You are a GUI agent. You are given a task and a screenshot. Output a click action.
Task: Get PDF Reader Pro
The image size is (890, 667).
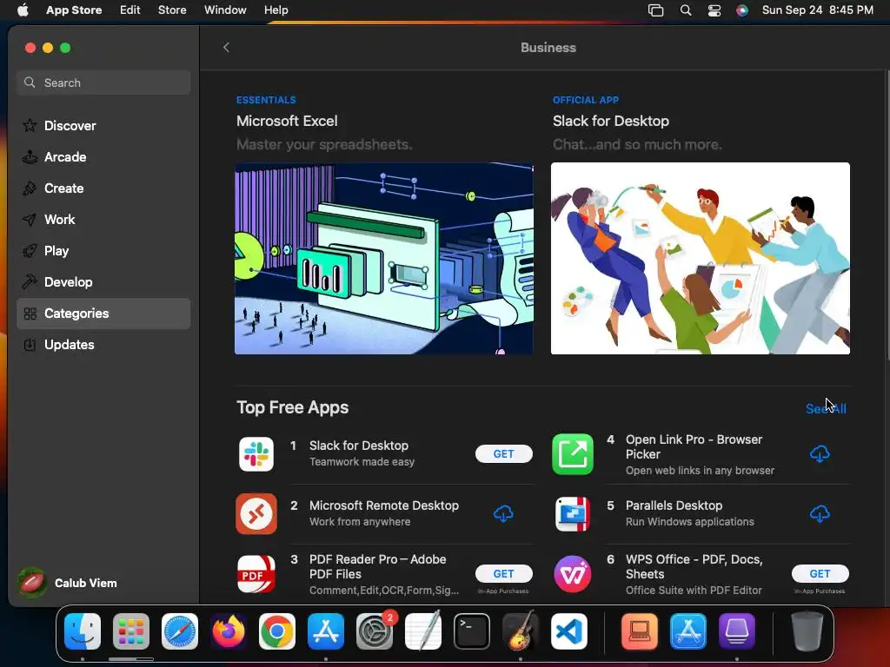[503, 574]
